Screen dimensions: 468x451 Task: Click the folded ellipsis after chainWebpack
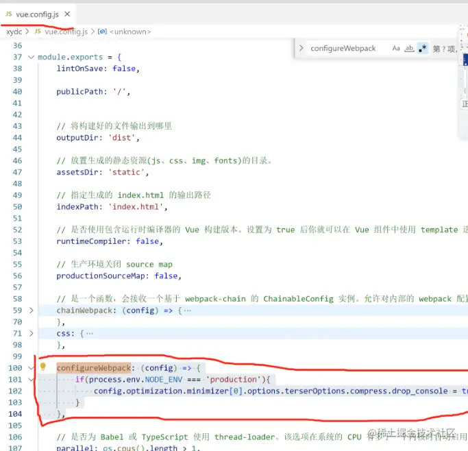pos(188,310)
